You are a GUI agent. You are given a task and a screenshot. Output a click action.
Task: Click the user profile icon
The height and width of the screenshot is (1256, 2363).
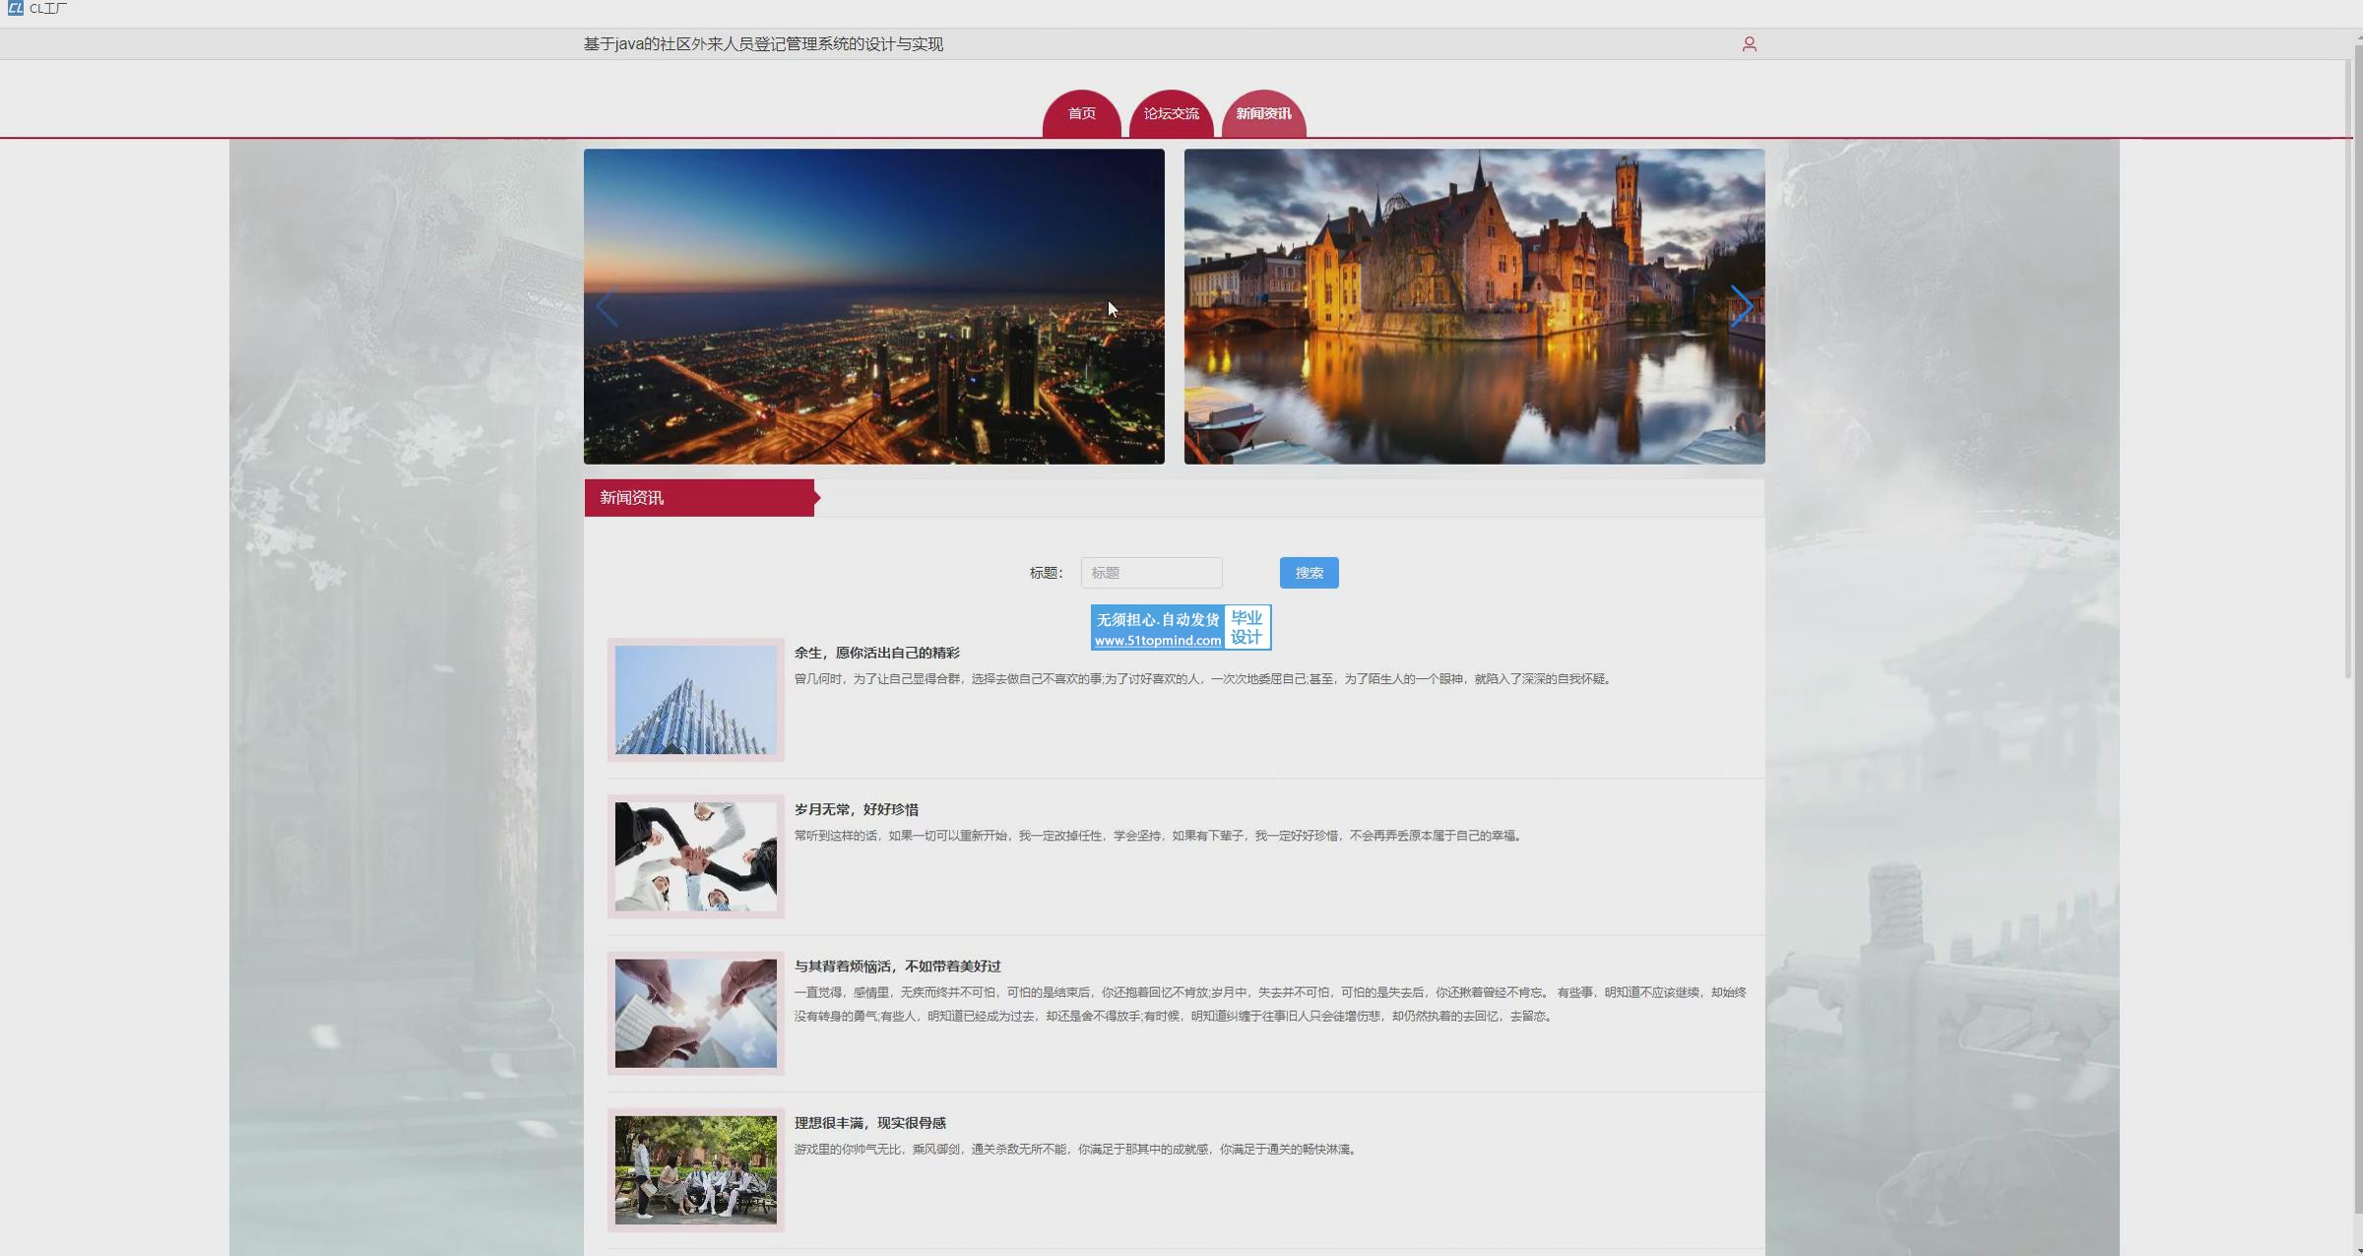point(1749,44)
